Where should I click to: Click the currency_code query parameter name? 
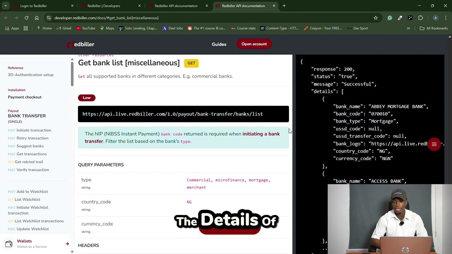pyautogui.click(x=97, y=224)
